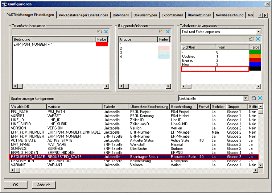Click delete X icon beside Linktabelle dropdown
Image resolution: width=272 pixels, height=193 pixels.
coord(260,98)
